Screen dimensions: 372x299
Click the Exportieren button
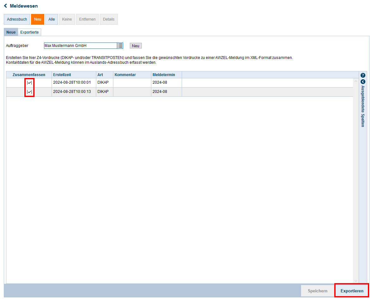tap(352, 291)
